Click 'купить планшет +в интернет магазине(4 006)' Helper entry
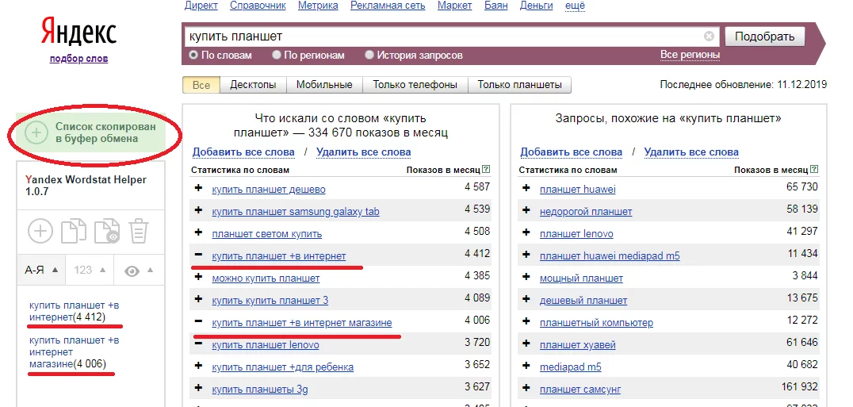The image size is (853, 407). [74, 352]
